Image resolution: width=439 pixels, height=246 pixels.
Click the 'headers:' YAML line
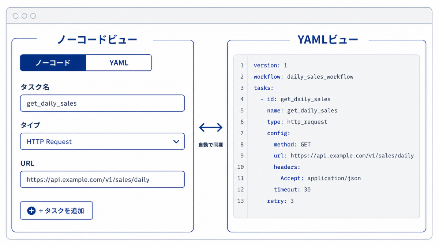[x=287, y=167]
